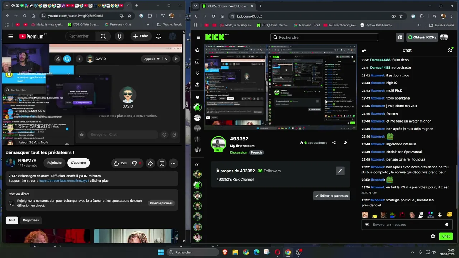Open the Kick profile avatar menu
The image size is (459, 258).
click(x=444, y=37)
